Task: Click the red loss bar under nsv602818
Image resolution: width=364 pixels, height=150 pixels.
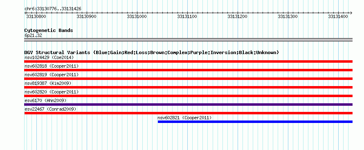Action: click(188, 70)
